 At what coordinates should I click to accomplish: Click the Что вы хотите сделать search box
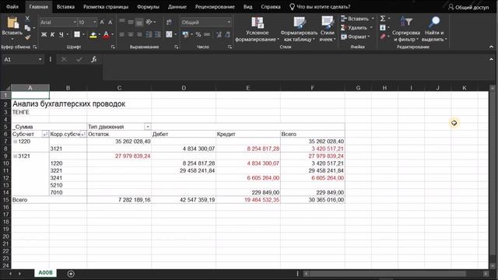(x=320, y=7)
